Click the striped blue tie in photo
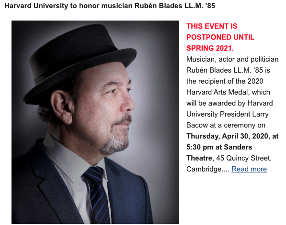 (98, 194)
